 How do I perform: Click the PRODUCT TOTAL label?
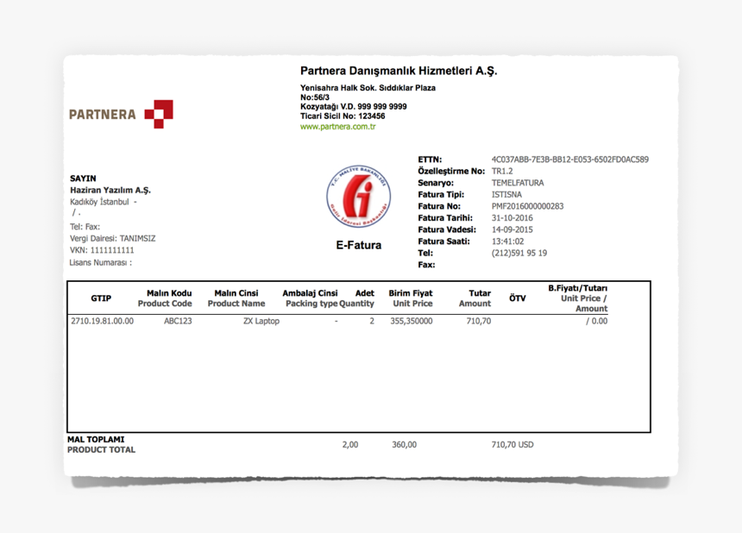(101, 449)
